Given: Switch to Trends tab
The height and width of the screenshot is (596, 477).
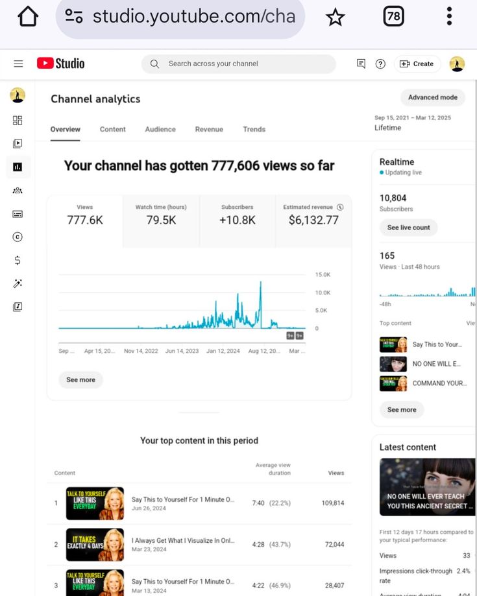Looking at the screenshot, I should click(254, 129).
